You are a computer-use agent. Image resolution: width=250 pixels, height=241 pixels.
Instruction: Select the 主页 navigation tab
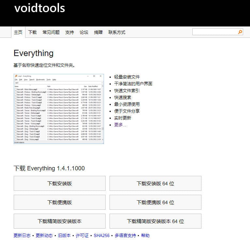click(x=18, y=32)
